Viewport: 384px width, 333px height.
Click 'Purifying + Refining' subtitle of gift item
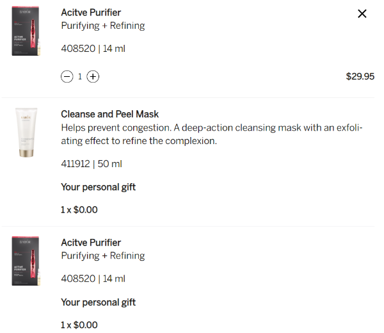(102, 256)
